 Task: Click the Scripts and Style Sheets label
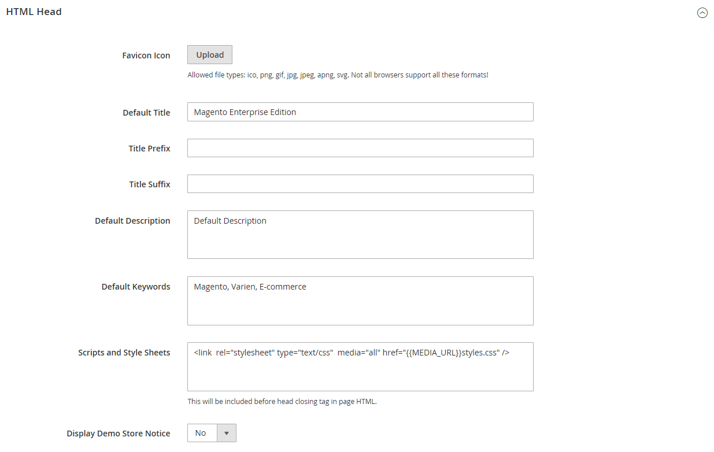124,353
